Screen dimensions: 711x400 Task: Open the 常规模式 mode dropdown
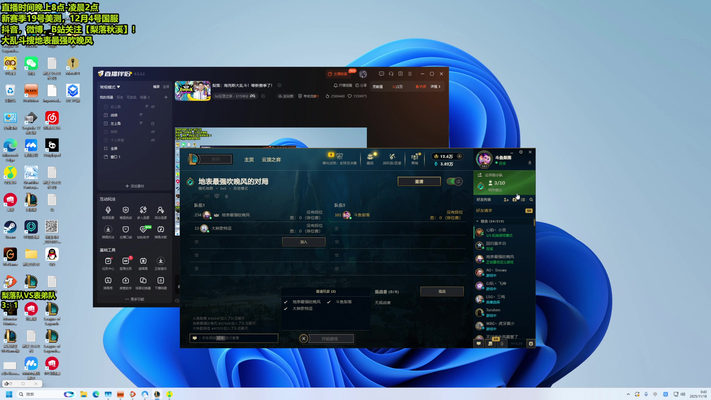point(110,87)
